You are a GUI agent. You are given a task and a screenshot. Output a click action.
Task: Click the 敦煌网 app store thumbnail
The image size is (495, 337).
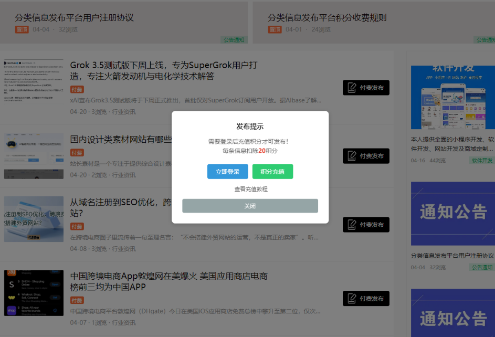pos(34,293)
